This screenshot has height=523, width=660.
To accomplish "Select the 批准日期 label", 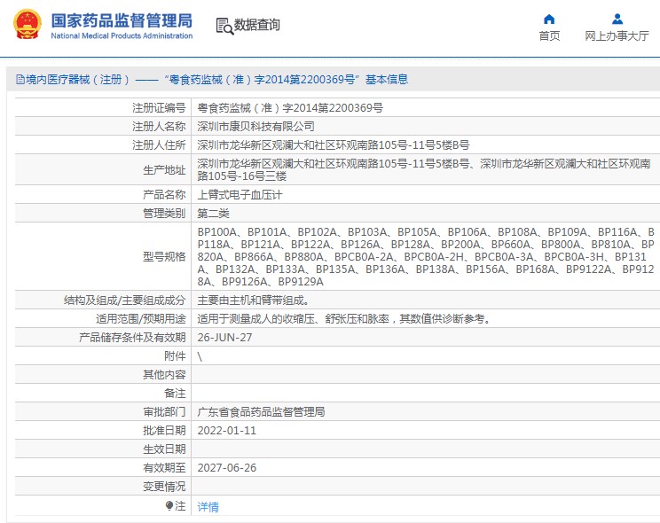I will point(164,430).
